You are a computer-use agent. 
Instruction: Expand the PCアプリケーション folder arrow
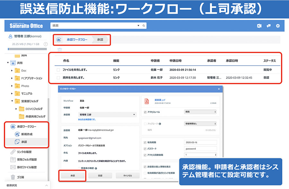12,78
